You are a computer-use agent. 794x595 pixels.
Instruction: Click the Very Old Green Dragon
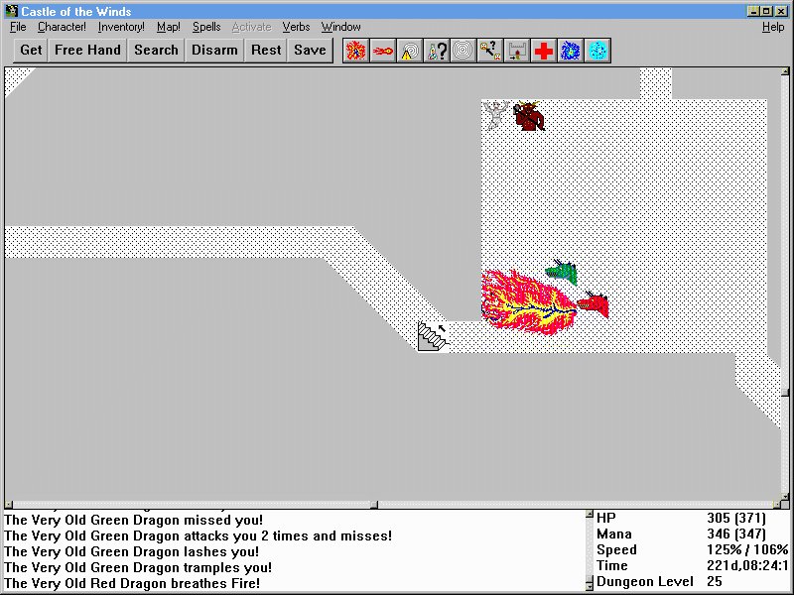pyautogui.click(x=561, y=271)
